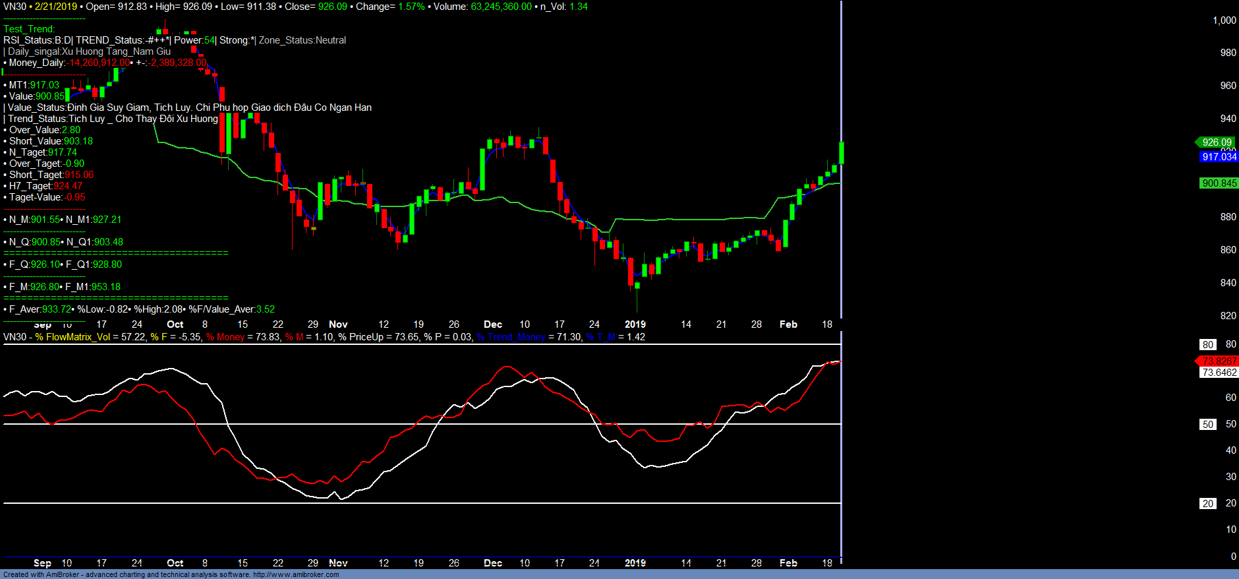Viewport: 1239px width, 579px height.
Task: Select the boxed 50 level marker
Action: [1207, 424]
